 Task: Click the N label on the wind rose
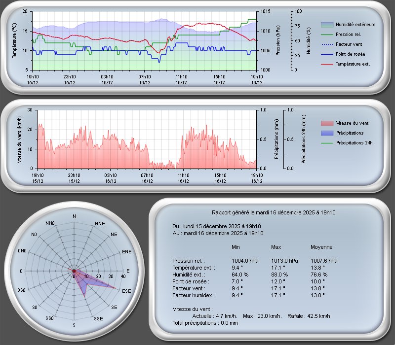[x=74, y=216]
